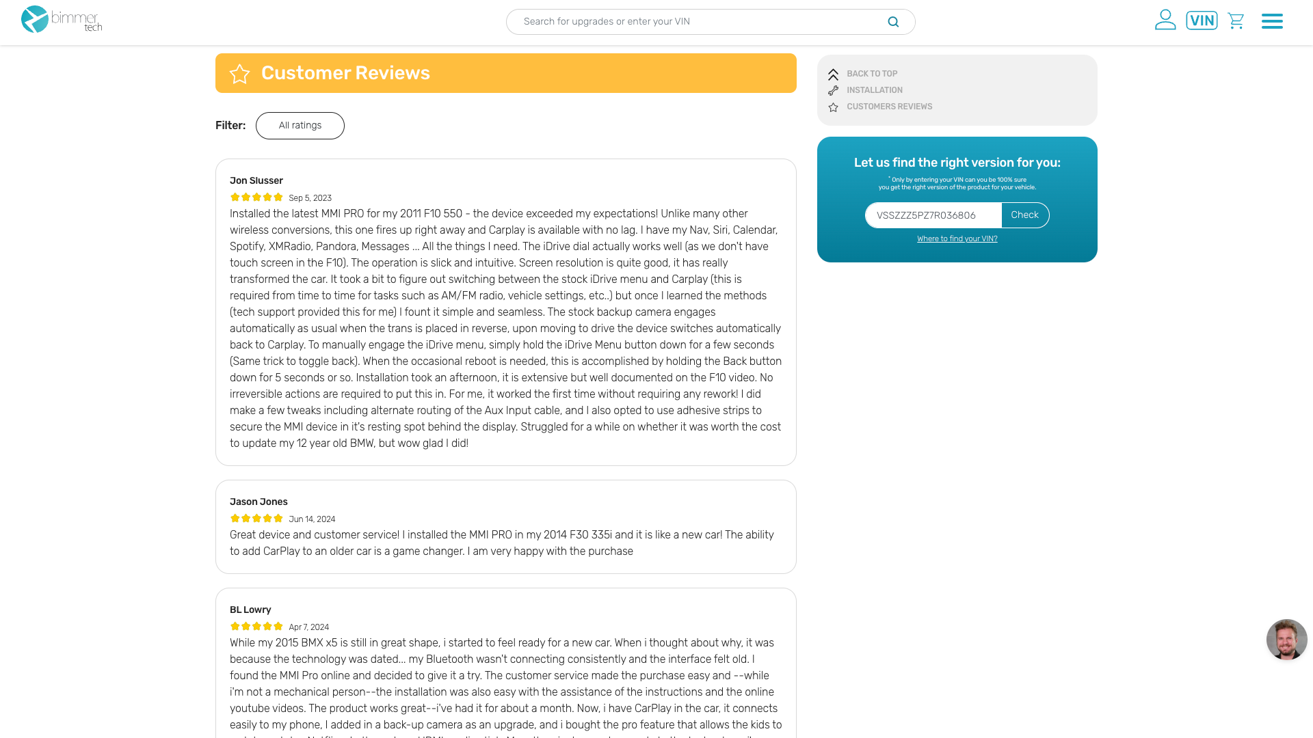
Task: Click the Customer Reviews header star
Action: 239,74
